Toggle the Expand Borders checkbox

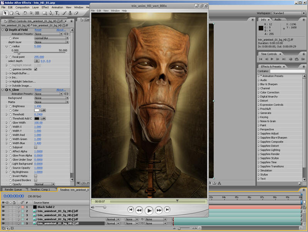pos(36,180)
